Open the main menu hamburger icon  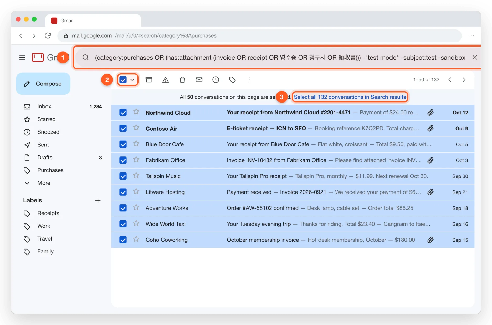pos(22,57)
